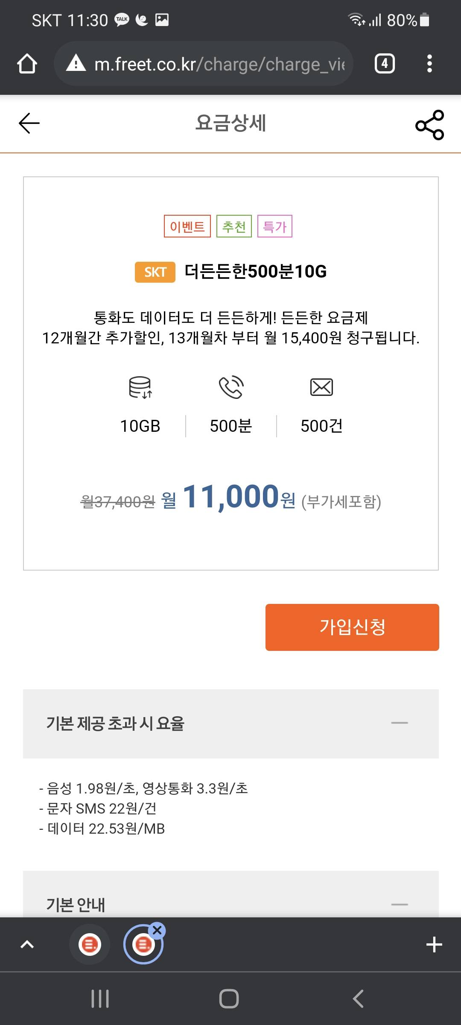461x1025 pixels.
Task: Tap the site security warning triangle
Action: 76,63
